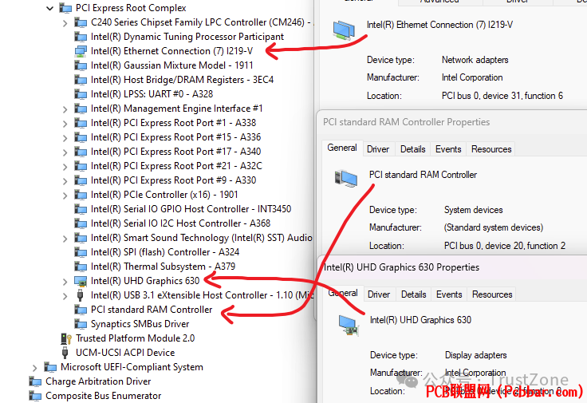Click 'Network adapters' device type value

coord(475,60)
